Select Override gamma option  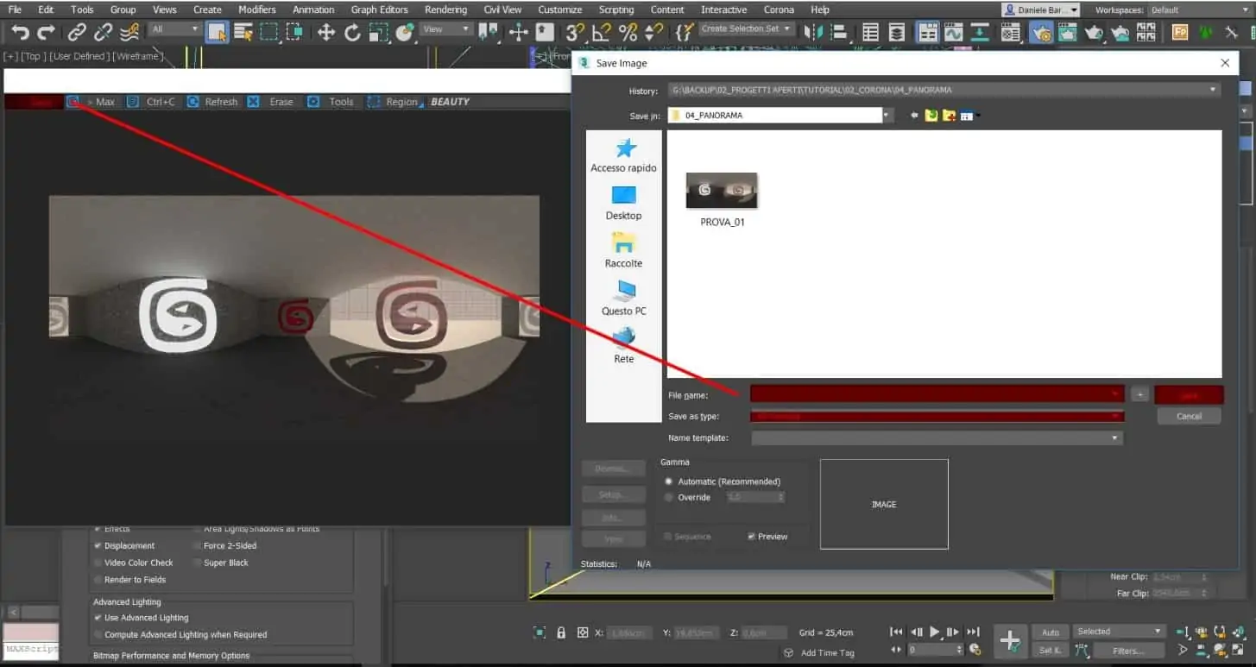[688, 498]
